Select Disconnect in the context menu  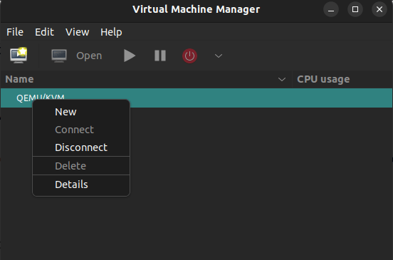click(81, 147)
